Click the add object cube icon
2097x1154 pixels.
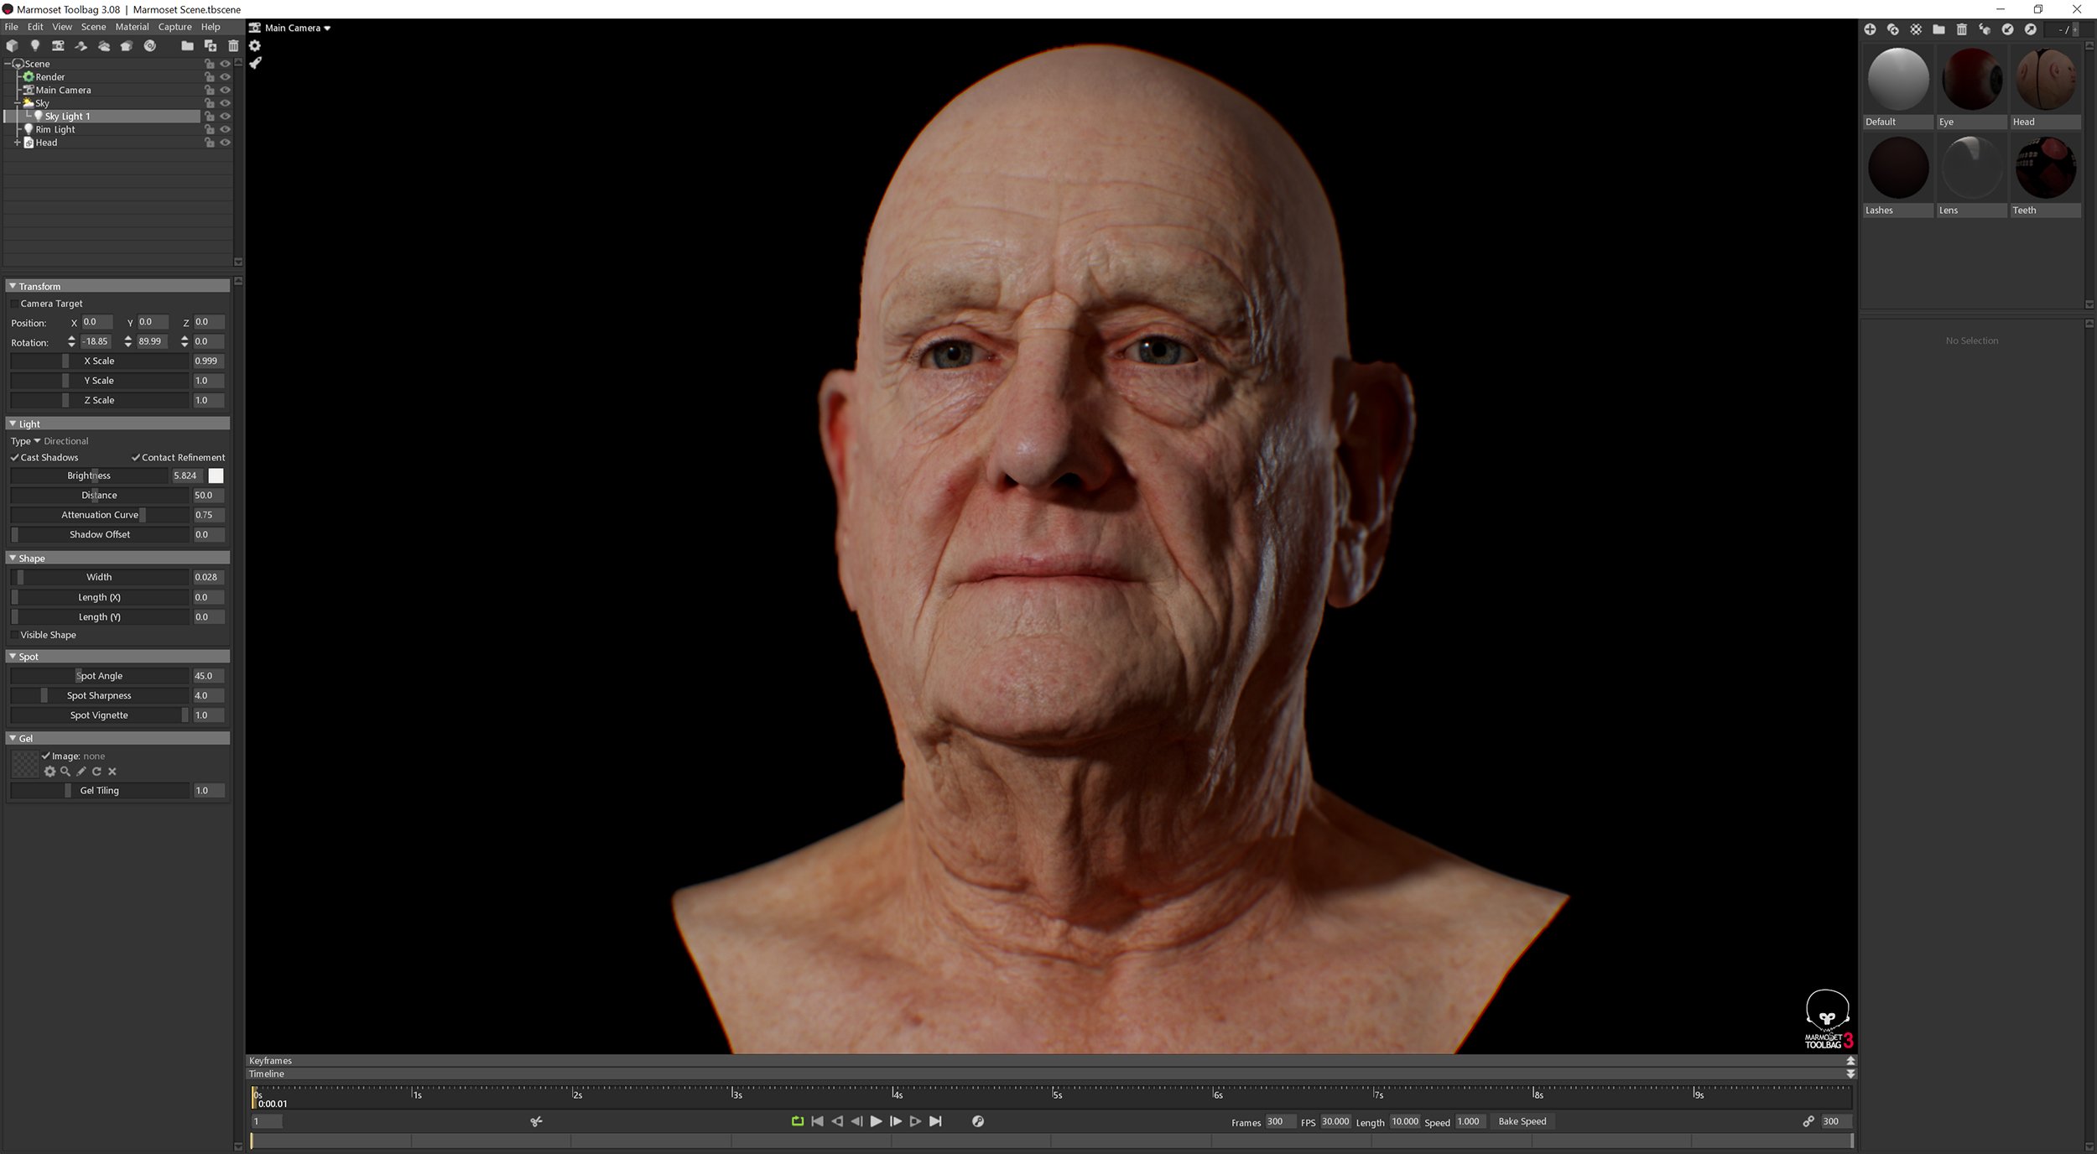pos(12,46)
